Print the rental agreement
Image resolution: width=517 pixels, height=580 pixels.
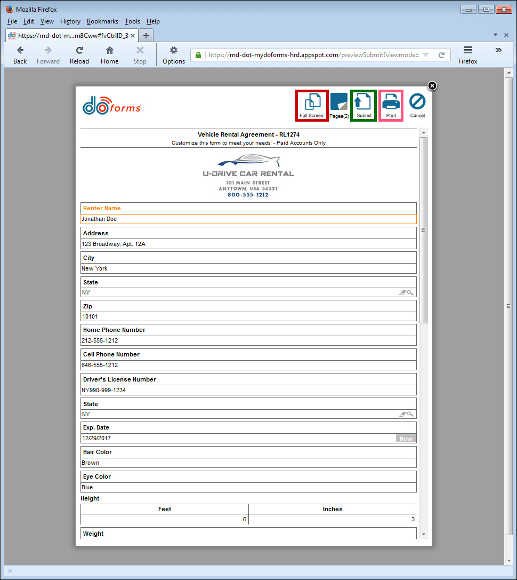[391, 105]
